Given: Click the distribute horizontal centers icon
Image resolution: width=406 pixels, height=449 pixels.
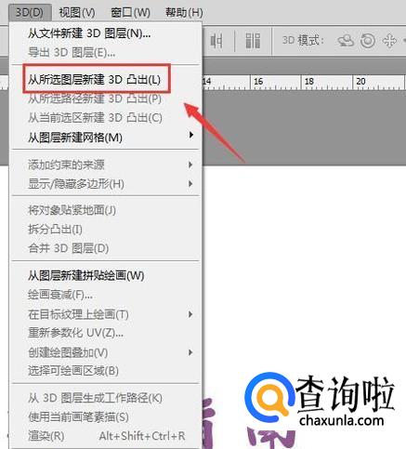Looking at the screenshot, I should (x=216, y=41).
